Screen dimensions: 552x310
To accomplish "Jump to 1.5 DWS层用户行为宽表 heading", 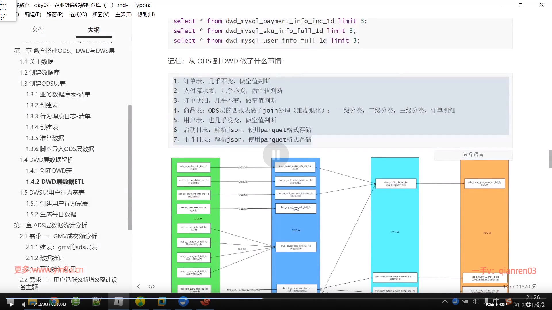I will pos(52,193).
